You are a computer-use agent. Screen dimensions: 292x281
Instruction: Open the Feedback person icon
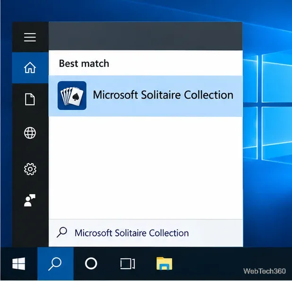tap(30, 200)
